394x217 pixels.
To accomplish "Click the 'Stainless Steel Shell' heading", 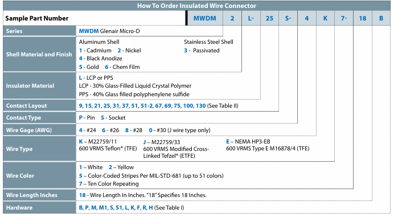I will pos(208,42).
